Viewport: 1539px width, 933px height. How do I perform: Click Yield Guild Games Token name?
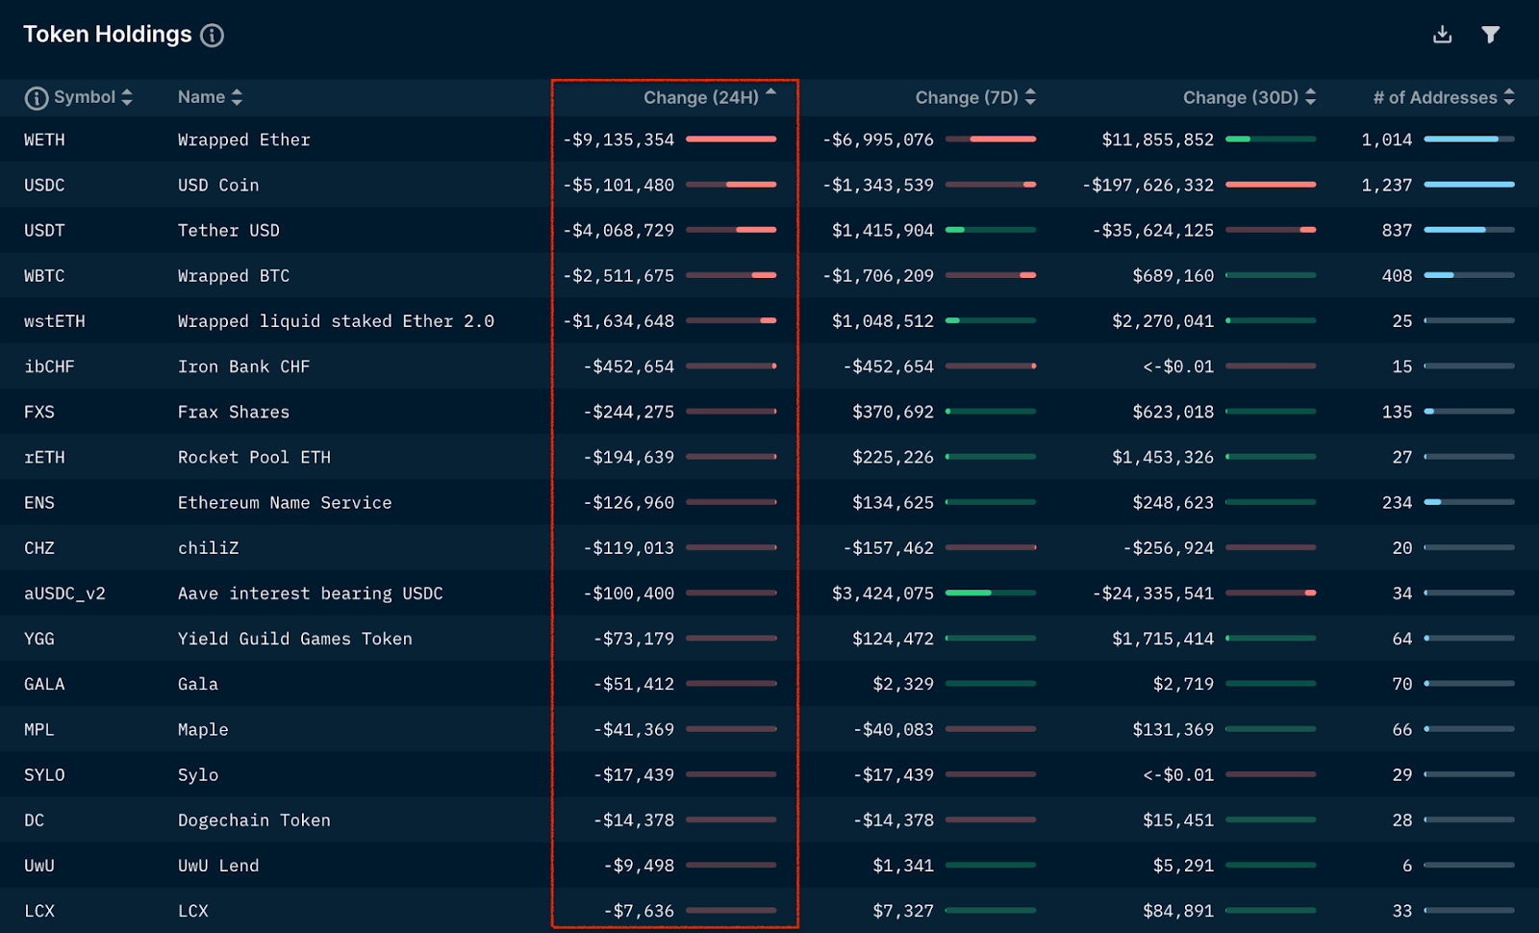click(295, 639)
